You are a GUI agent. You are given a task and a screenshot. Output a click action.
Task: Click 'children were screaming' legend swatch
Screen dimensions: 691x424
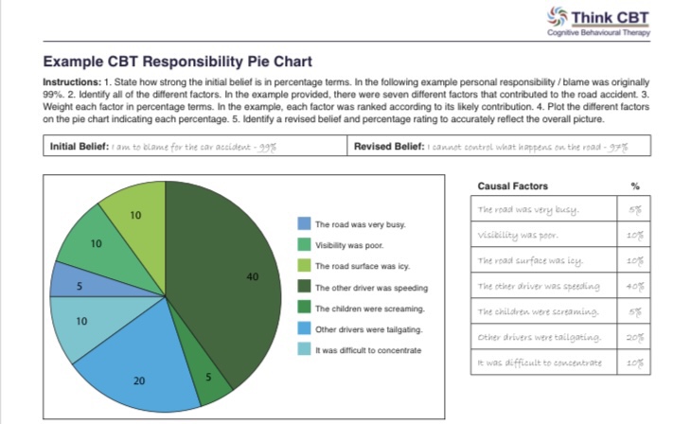(304, 308)
